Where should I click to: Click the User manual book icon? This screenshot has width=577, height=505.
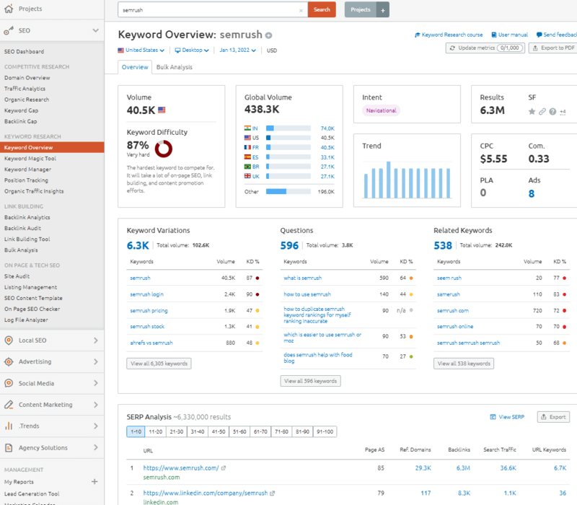coord(495,35)
